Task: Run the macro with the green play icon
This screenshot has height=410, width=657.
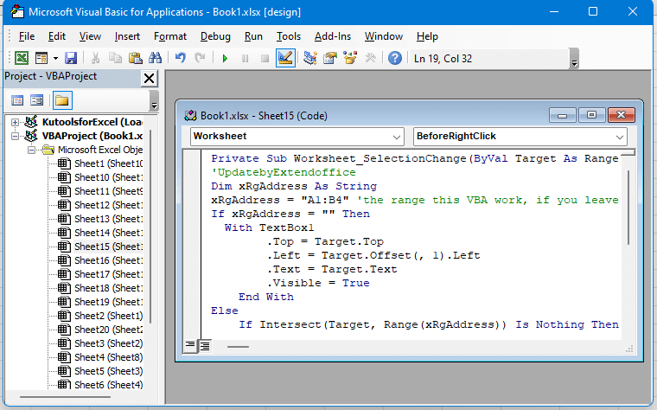Action: tap(225, 58)
